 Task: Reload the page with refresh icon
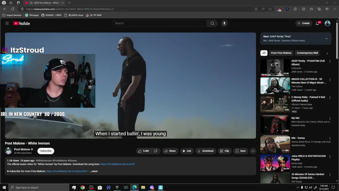[x=13, y=9]
